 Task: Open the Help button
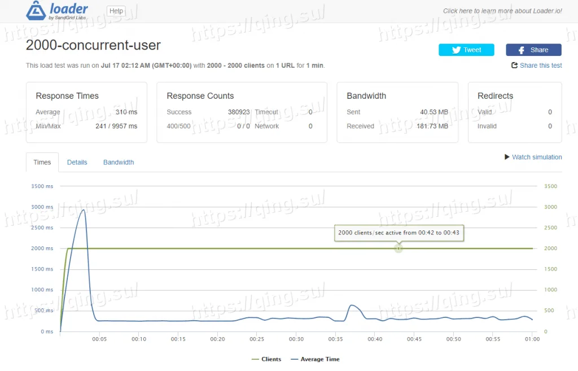pos(116,11)
